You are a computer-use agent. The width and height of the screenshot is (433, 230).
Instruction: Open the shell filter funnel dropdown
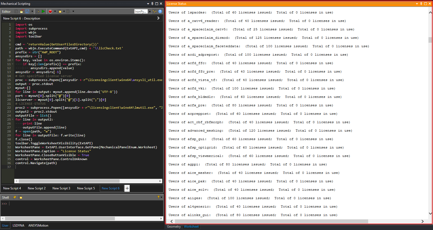pyautogui.click(x=159, y=197)
